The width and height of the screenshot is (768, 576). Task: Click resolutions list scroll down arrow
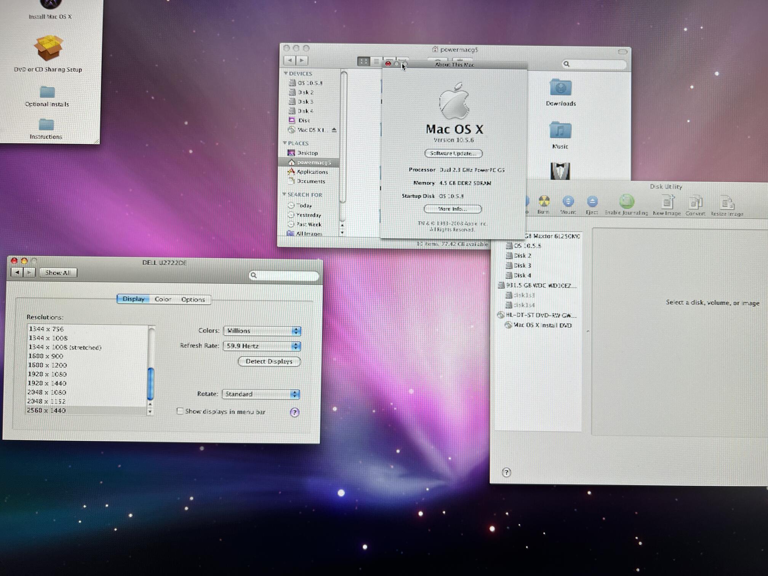150,412
